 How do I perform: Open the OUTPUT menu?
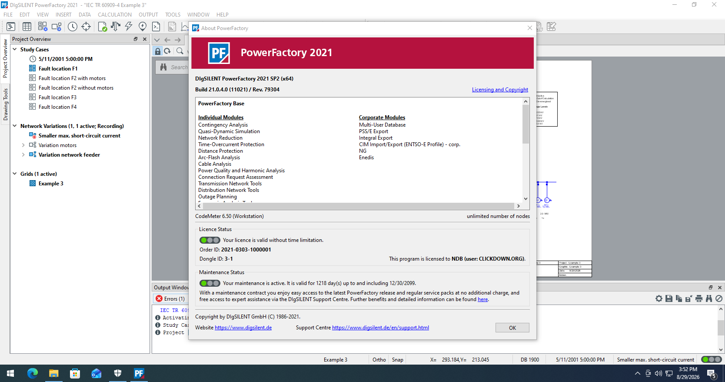[148, 14]
